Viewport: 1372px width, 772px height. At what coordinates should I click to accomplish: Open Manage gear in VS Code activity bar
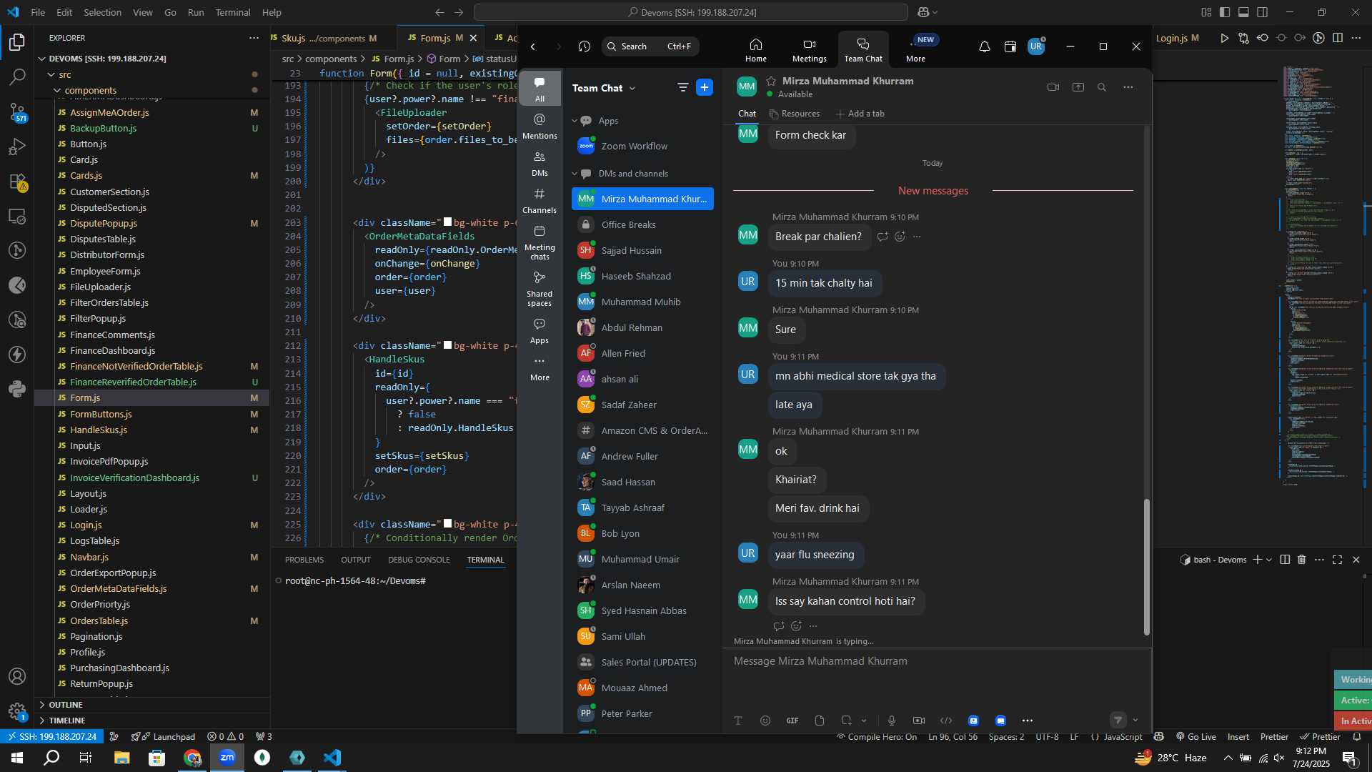(x=17, y=711)
